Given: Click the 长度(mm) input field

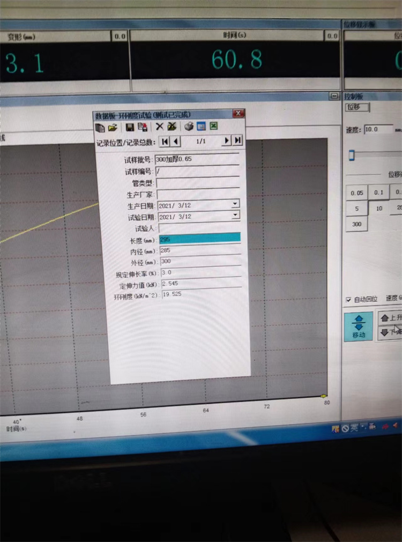Looking at the screenshot, I should [199, 238].
